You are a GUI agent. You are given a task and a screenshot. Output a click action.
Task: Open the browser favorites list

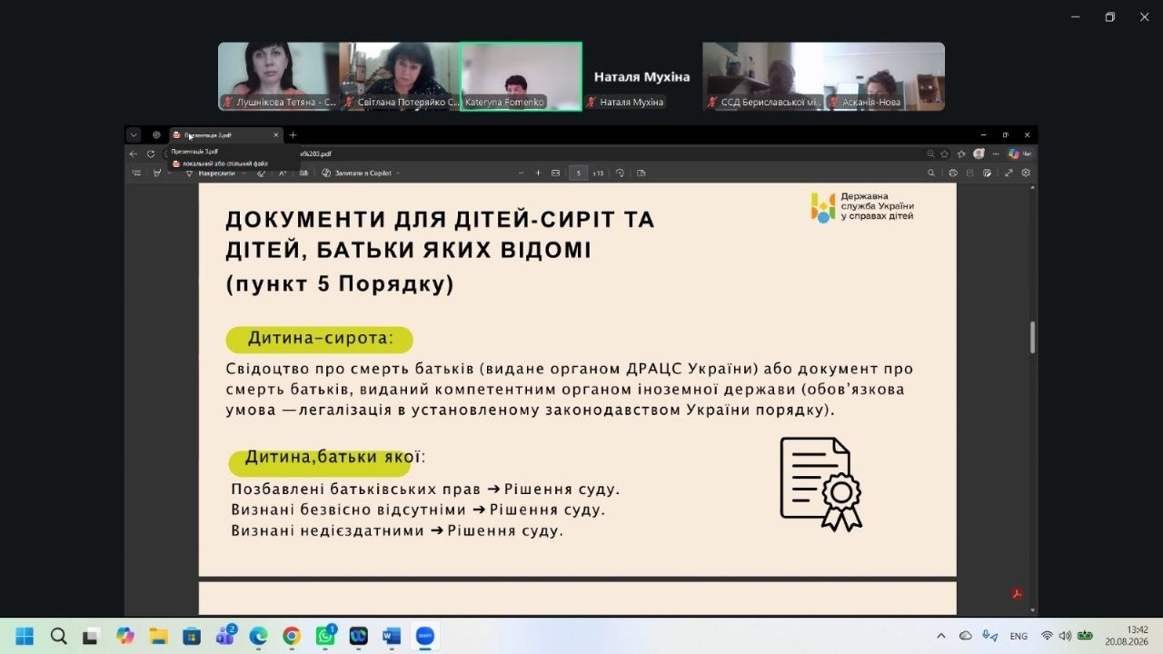click(x=961, y=154)
